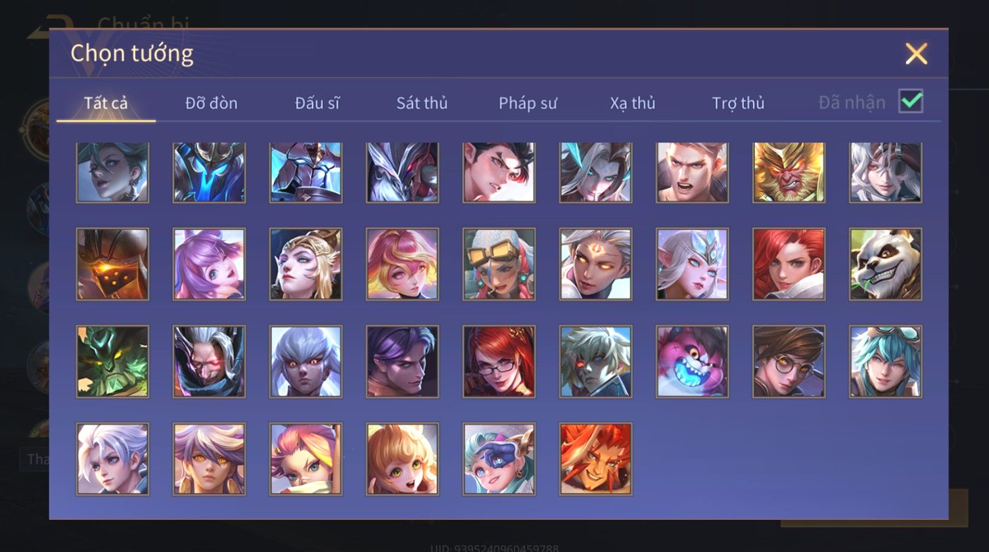Open the Sát thủ tab
The image size is (989, 552).
pyautogui.click(x=422, y=103)
